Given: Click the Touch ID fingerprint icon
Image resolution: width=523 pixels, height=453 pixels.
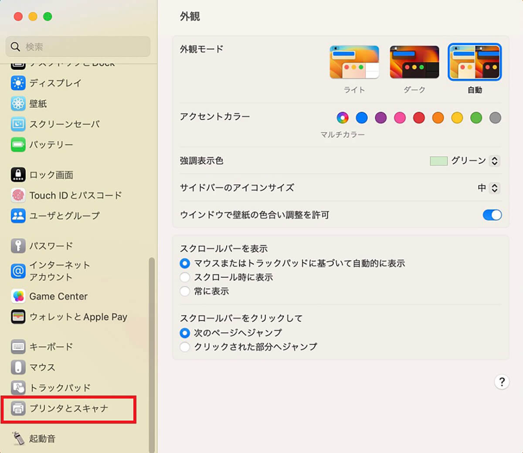Looking at the screenshot, I should coord(18,195).
